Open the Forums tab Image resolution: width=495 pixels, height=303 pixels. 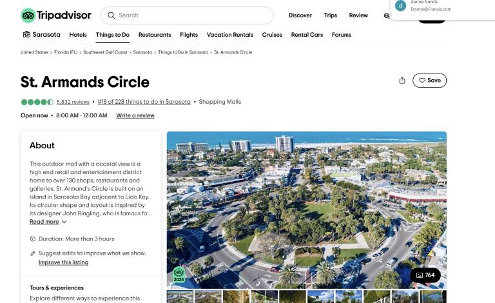[x=342, y=35]
